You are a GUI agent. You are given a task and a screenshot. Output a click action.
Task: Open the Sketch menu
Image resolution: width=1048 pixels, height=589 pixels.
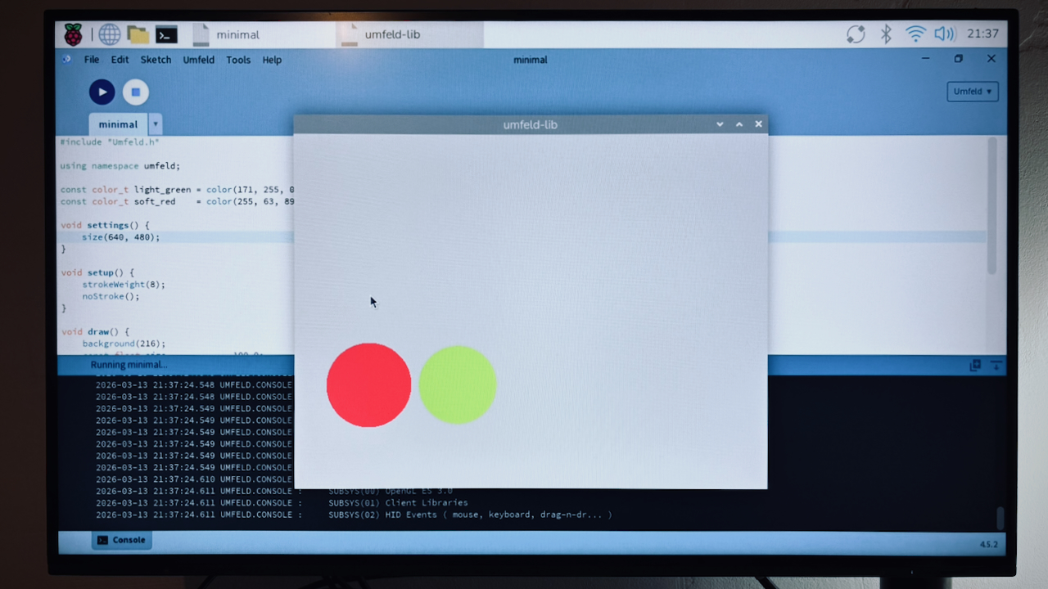pyautogui.click(x=156, y=60)
